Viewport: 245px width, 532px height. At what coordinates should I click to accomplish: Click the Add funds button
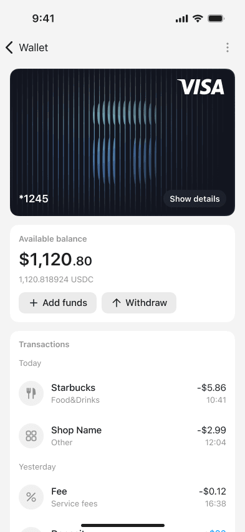pos(57,303)
